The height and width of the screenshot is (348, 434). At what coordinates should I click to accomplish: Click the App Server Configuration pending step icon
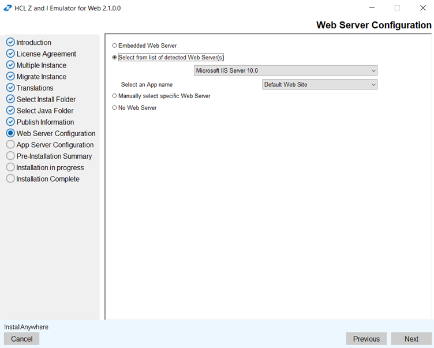pyautogui.click(x=10, y=144)
